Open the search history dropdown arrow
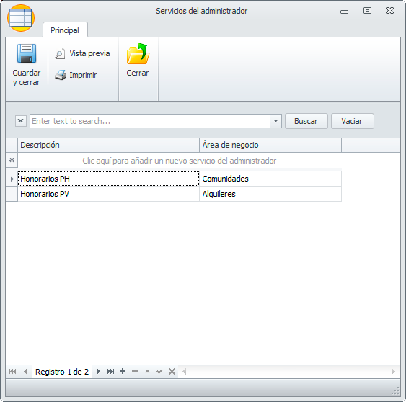The image size is (406, 402). [275, 121]
